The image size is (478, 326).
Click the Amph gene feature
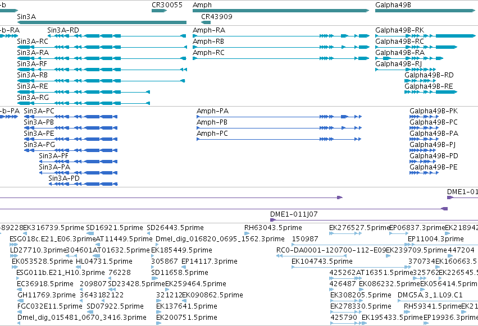tap(281, 11)
